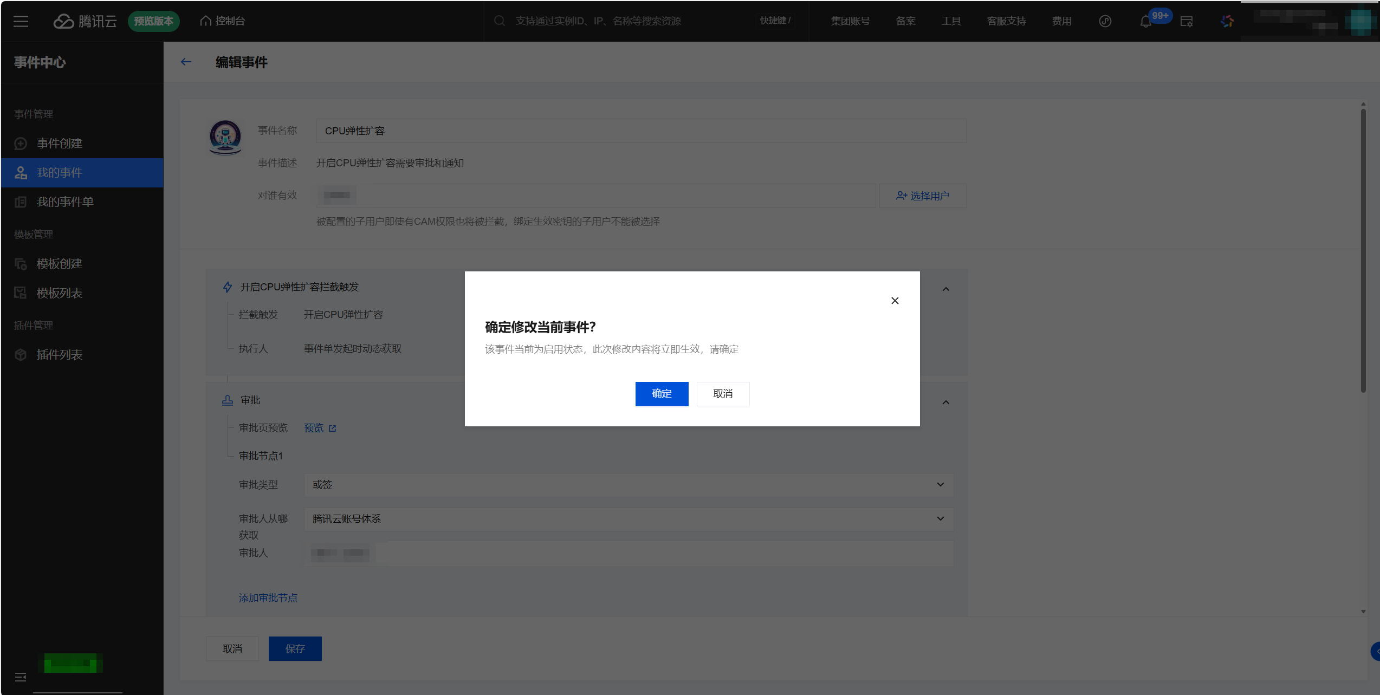Collapse the 开启CPU弹性扩容拦截触发 section

tap(945, 289)
